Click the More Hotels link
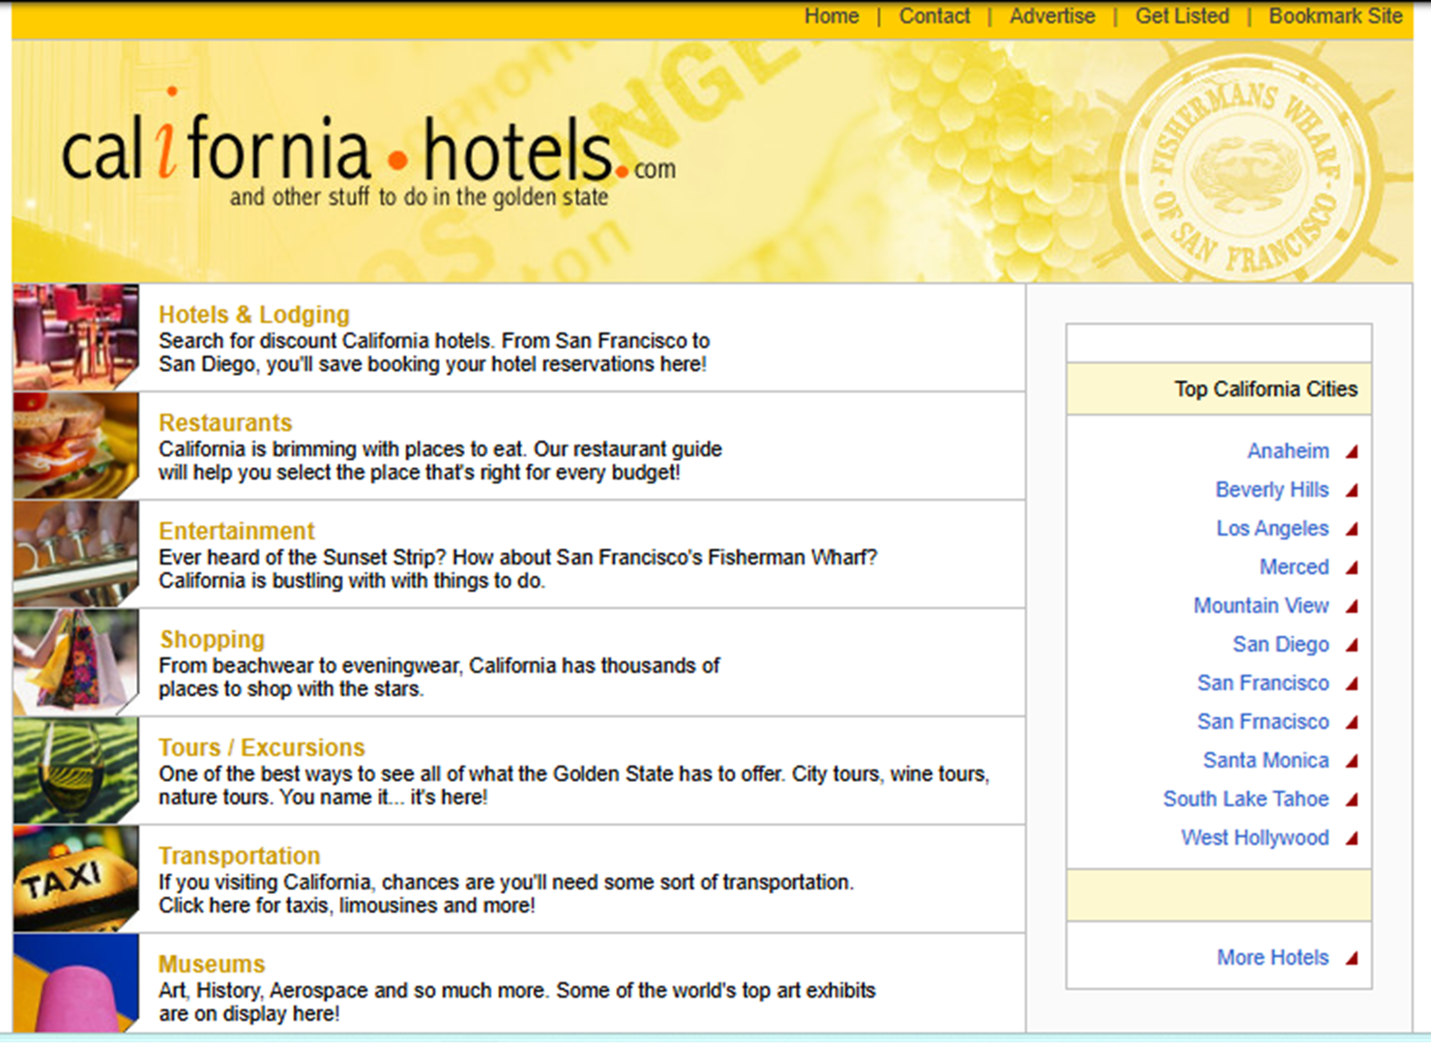1431x1044 pixels. [x=1272, y=958]
